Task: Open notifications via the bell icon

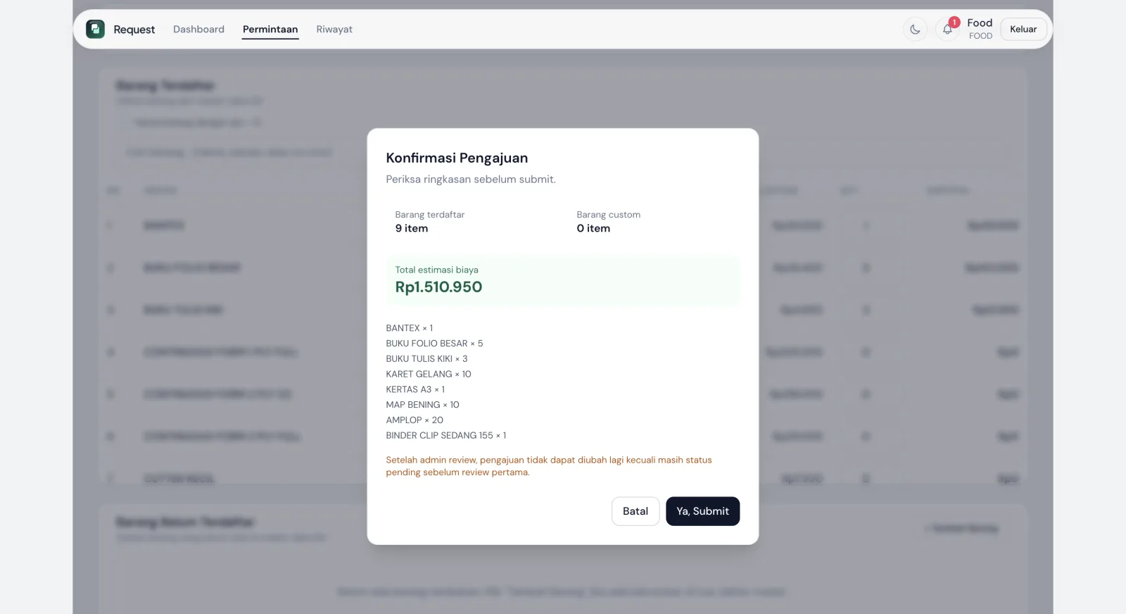Action: coord(947,30)
